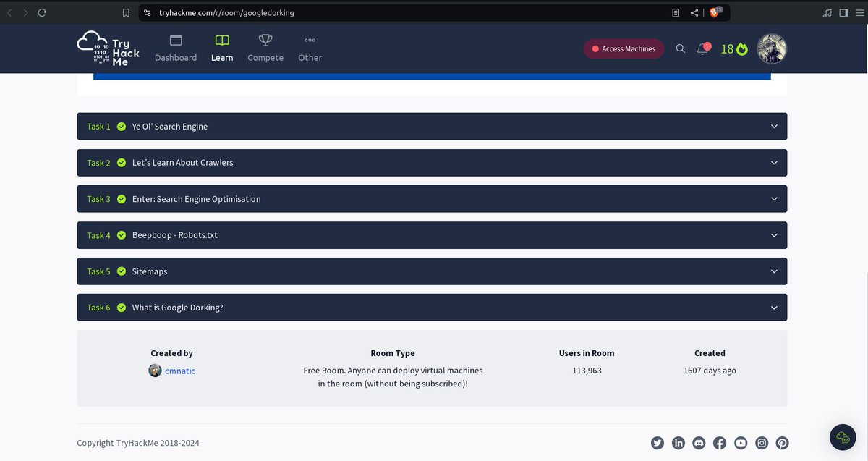868x461 pixels.
Task: Click the Task 4 completed green checkmark
Action: coord(122,235)
